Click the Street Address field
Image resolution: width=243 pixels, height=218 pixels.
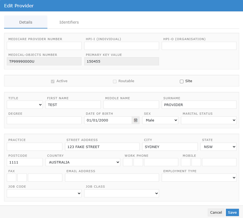tap(102, 147)
